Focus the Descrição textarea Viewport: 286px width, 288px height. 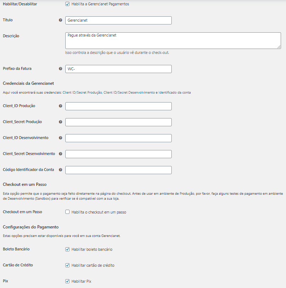point(173,40)
